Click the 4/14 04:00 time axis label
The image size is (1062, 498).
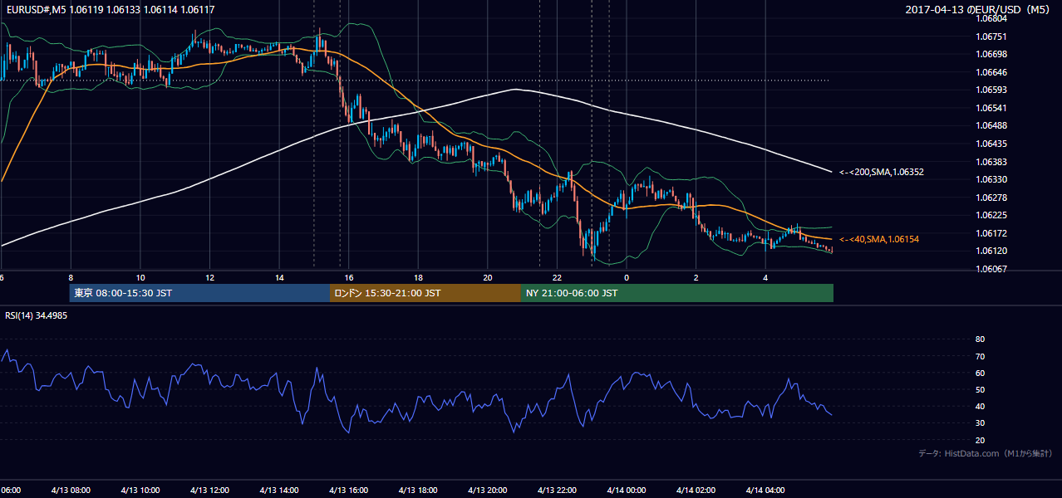click(765, 491)
